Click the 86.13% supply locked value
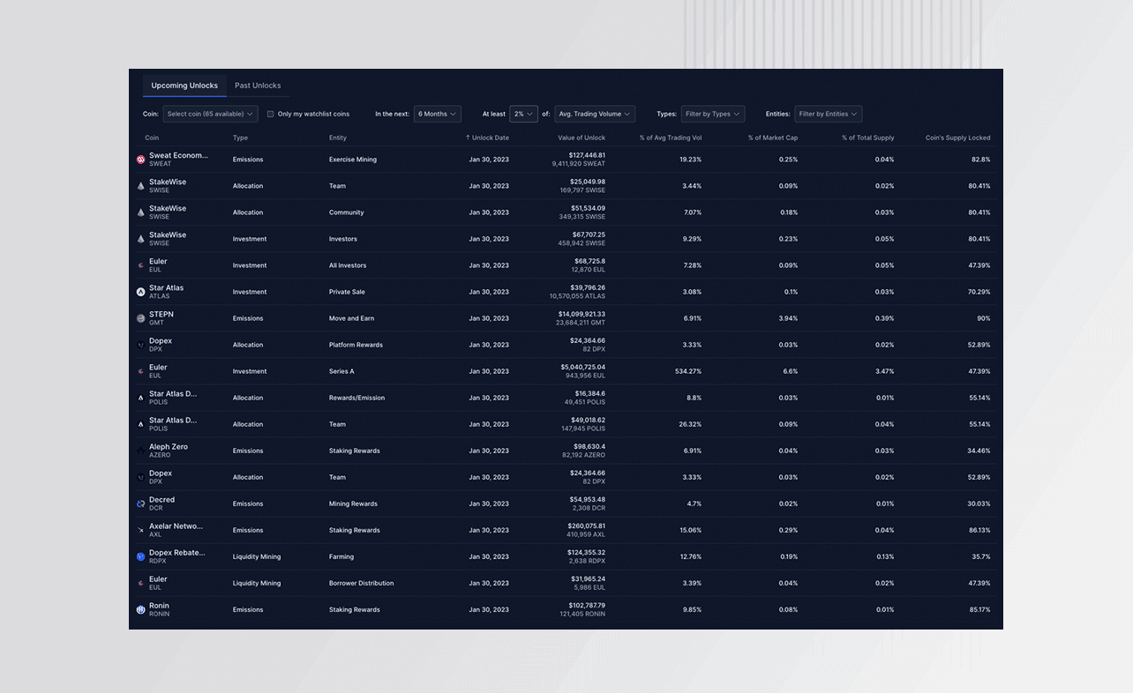The height and width of the screenshot is (693, 1133). (979, 530)
